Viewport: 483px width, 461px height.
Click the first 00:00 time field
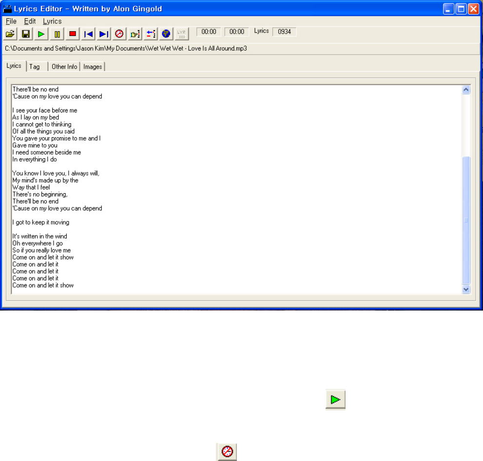point(209,32)
